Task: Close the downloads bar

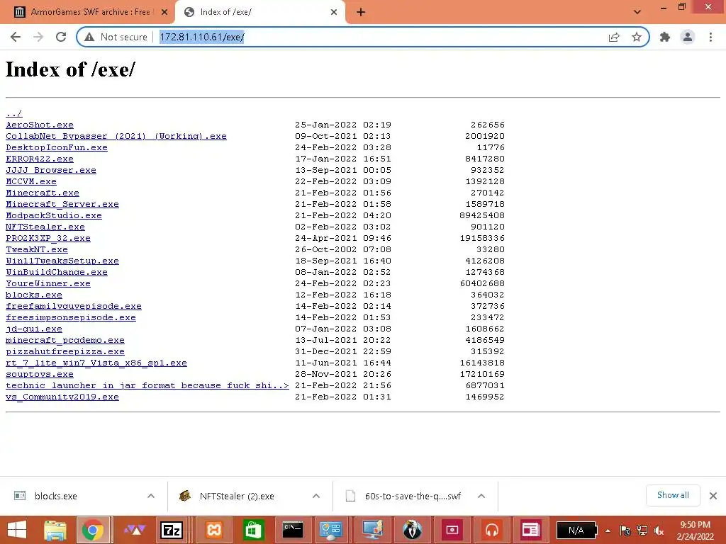Action: (x=713, y=496)
